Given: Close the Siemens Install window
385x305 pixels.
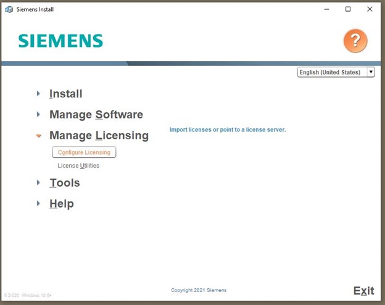Looking at the screenshot, I should [370, 9].
